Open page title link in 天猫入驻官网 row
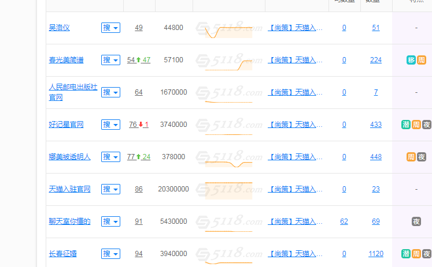 295,189
